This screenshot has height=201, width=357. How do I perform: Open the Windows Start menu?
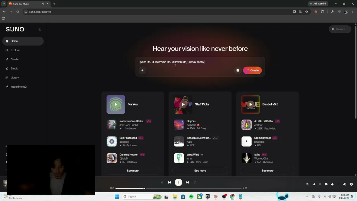point(117,197)
